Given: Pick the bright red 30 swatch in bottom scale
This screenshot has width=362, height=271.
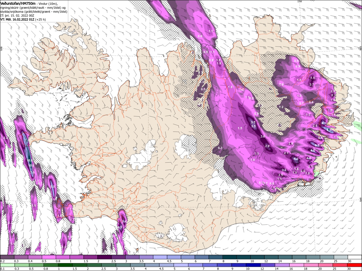Looking at the screenshot, I should pos(355,265).
